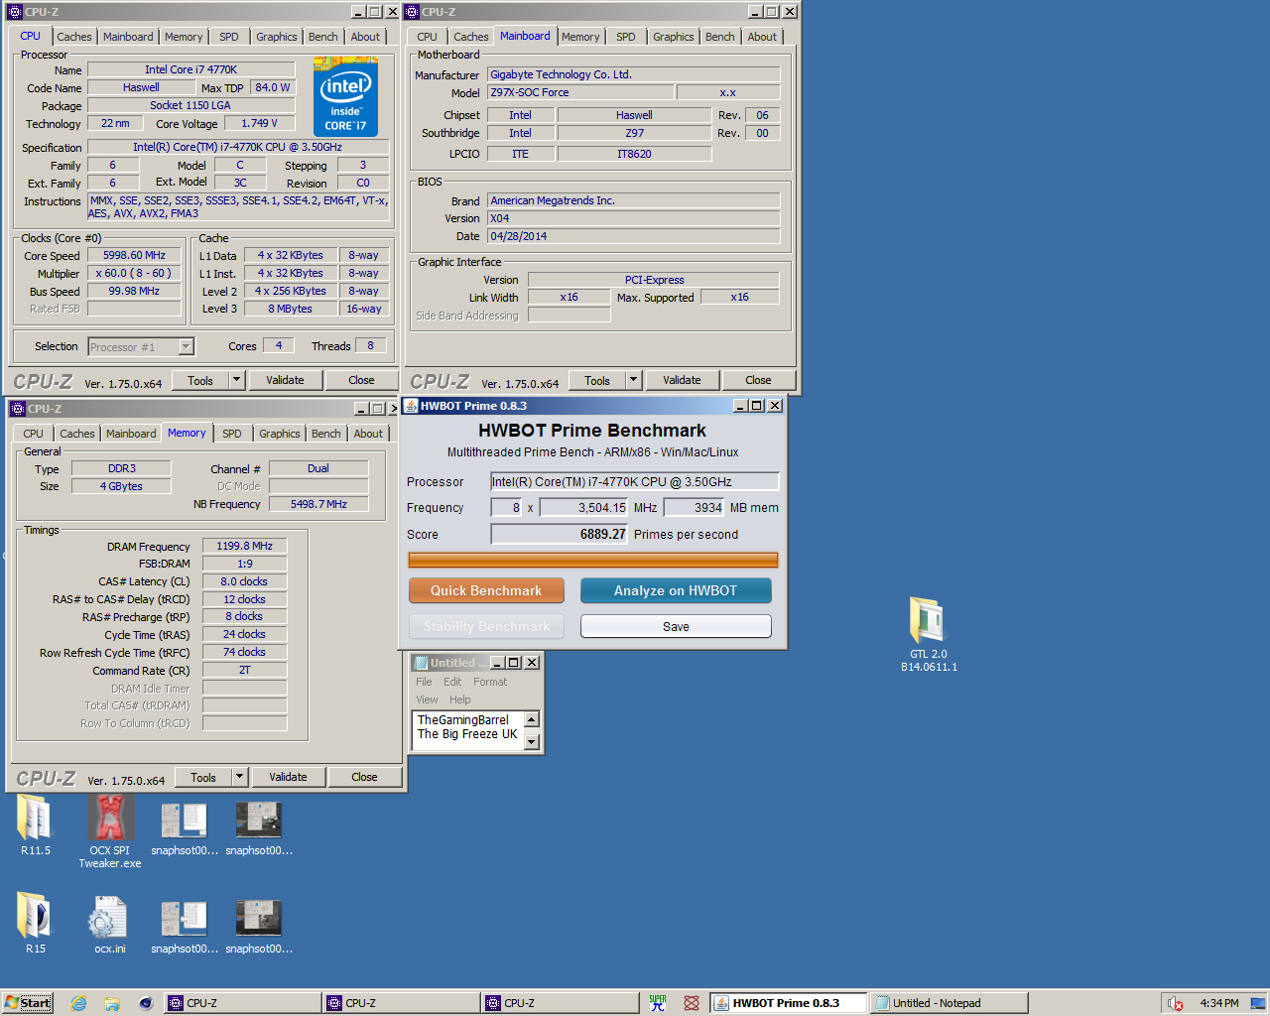
Task: Open Bench tab in the Mainboard window
Action: [x=720, y=37]
